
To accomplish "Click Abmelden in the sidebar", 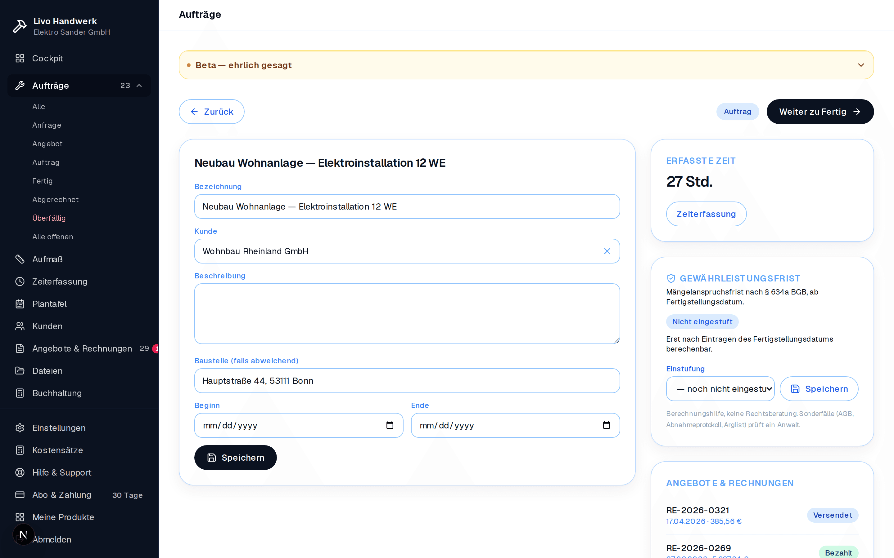I will (52, 539).
